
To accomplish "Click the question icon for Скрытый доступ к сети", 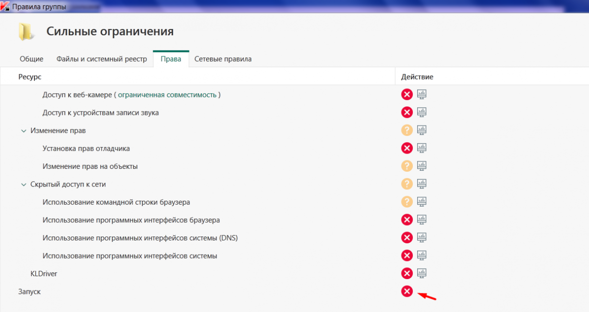I will tap(407, 183).
